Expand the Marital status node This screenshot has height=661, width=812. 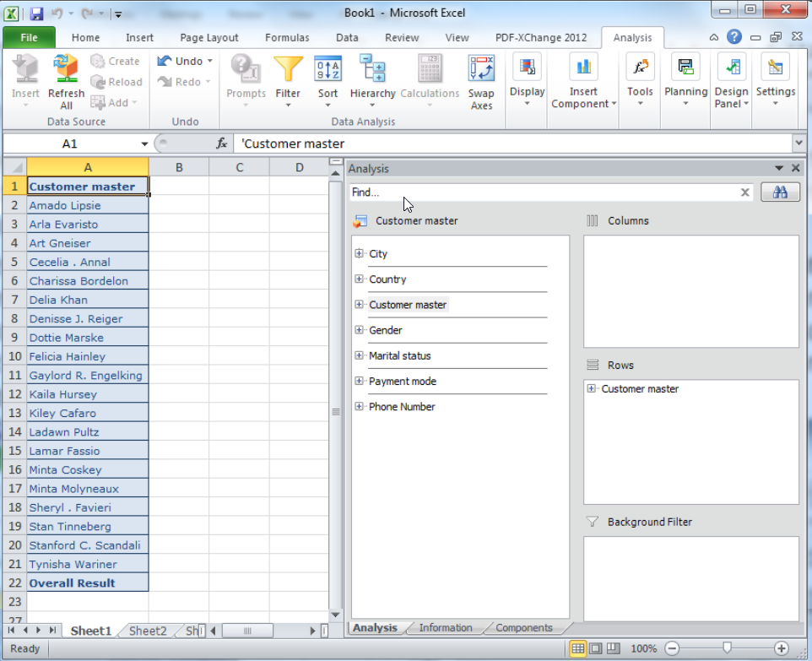[x=359, y=355]
